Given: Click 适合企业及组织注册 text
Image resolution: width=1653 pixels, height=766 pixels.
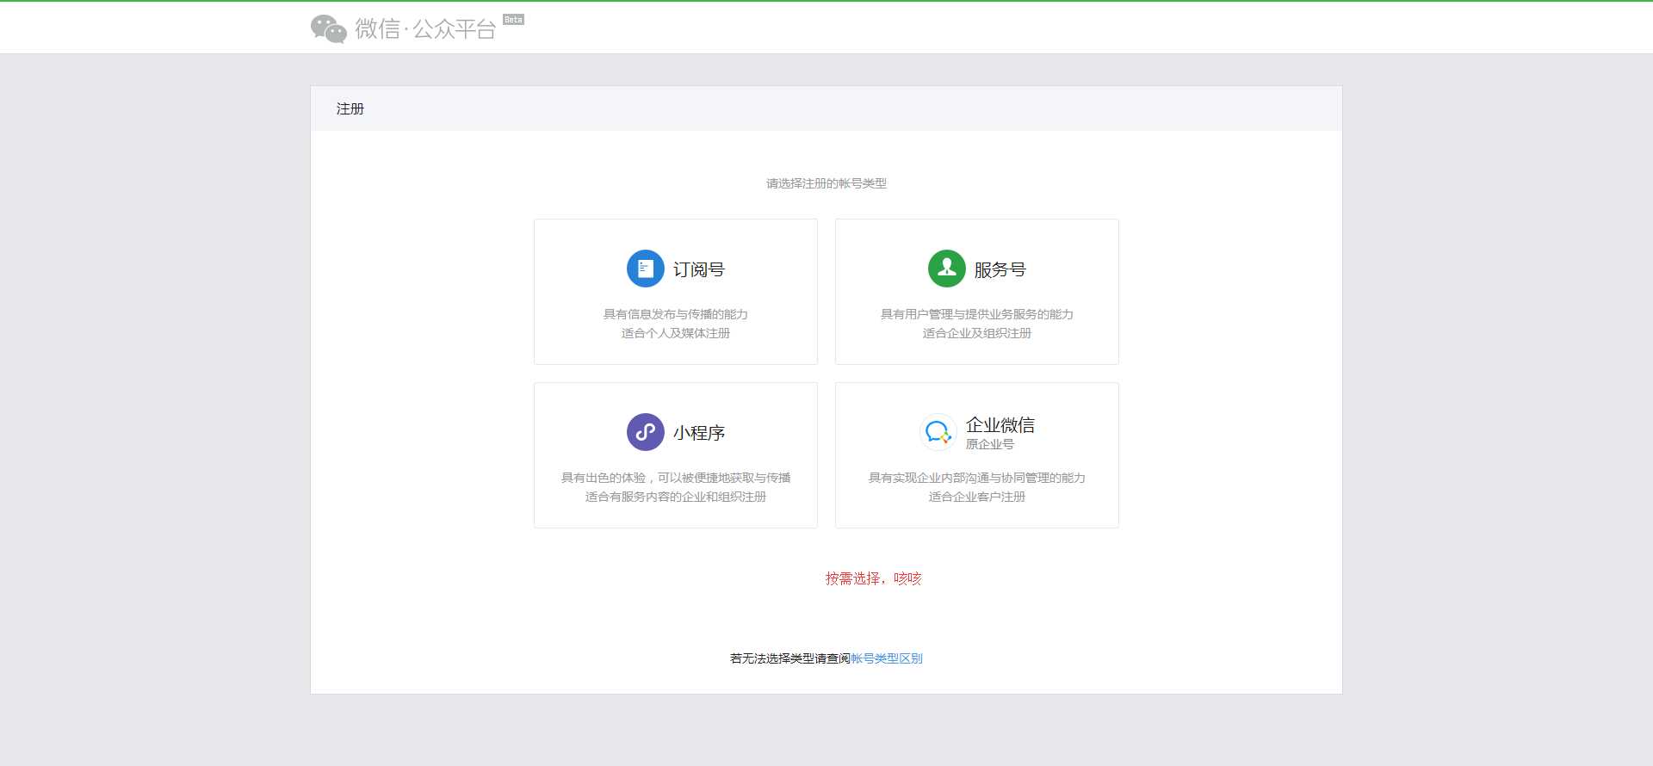Looking at the screenshot, I should pos(977,333).
